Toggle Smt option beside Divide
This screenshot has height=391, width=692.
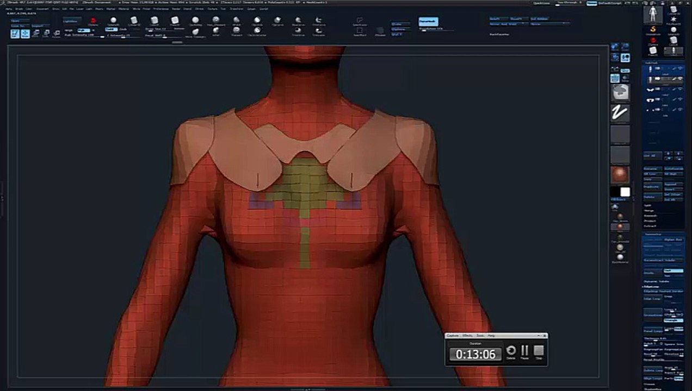pyautogui.click(x=673, y=270)
